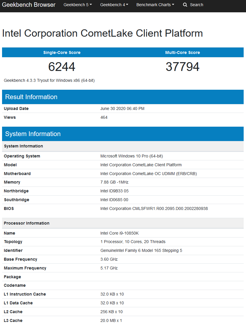Select the single-core score 6244
The height and width of the screenshot is (324, 246).
(x=62, y=67)
